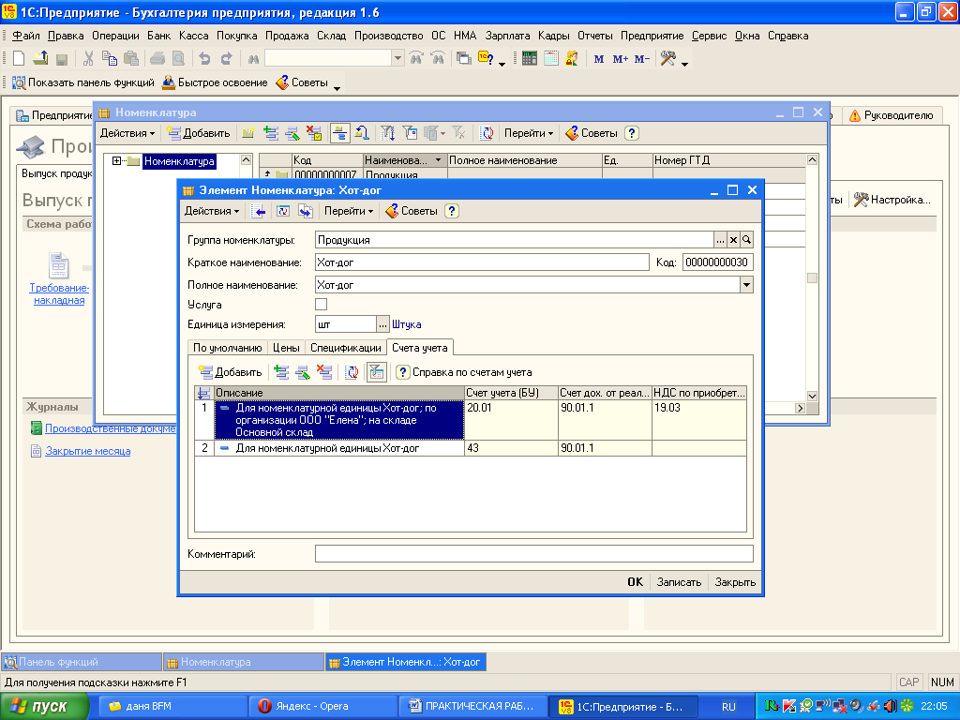Click OK button in Хот-дог element window
The height and width of the screenshot is (720, 960).
[635, 581]
